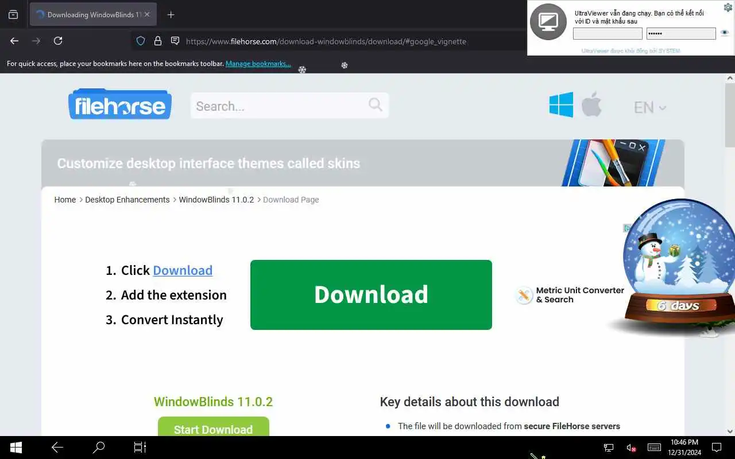Click the UltraViewer password field
The height and width of the screenshot is (459, 735).
tap(681, 33)
